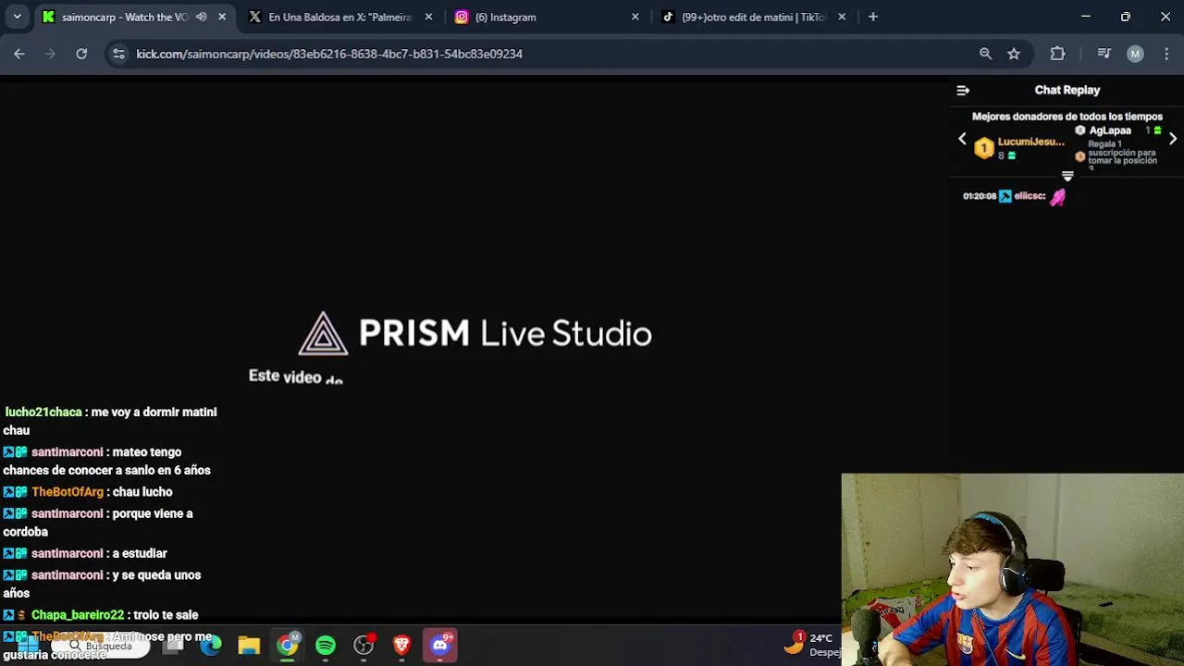Image resolution: width=1184 pixels, height=666 pixels.
Task: Close the saimoncarp Kick tab
Action: [x=222, y=17]
